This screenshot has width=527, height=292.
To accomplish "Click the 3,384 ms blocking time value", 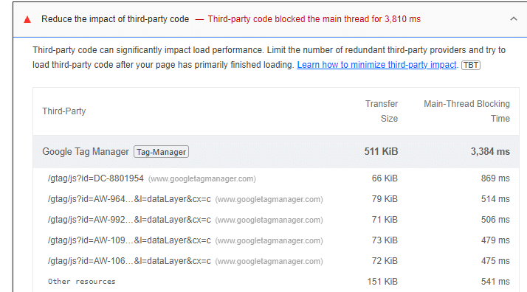I will click(490, 152).
